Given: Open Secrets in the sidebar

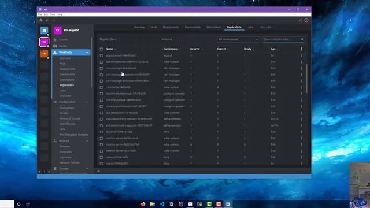Looking at the screenshot, I should 64,113.
